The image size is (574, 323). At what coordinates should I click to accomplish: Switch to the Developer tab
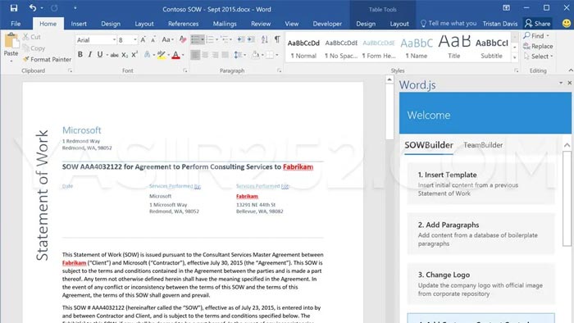327,24
